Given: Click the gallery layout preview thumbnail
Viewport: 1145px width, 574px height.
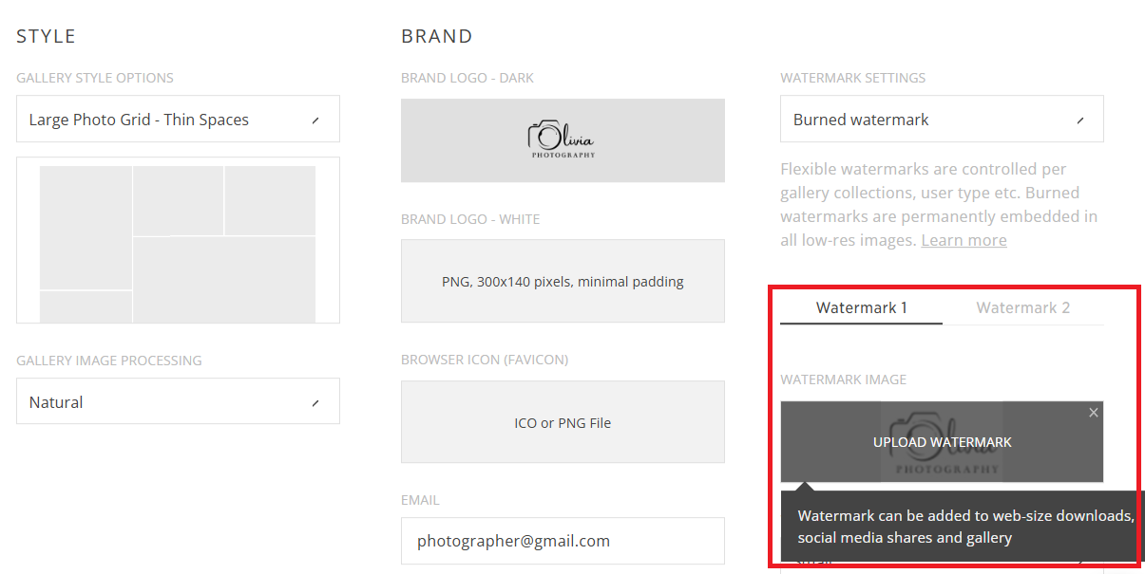Looking at the screenshot, I should click(178, 240).
